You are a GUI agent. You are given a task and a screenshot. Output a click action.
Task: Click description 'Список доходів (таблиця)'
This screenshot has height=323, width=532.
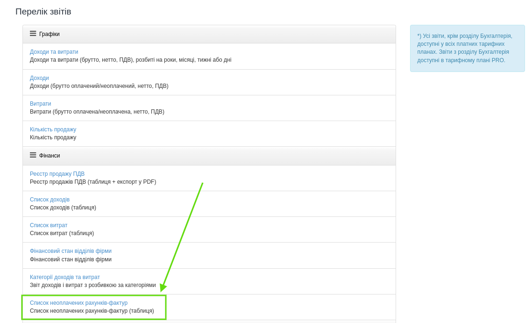pyautogui.click(x=63, y=208)
